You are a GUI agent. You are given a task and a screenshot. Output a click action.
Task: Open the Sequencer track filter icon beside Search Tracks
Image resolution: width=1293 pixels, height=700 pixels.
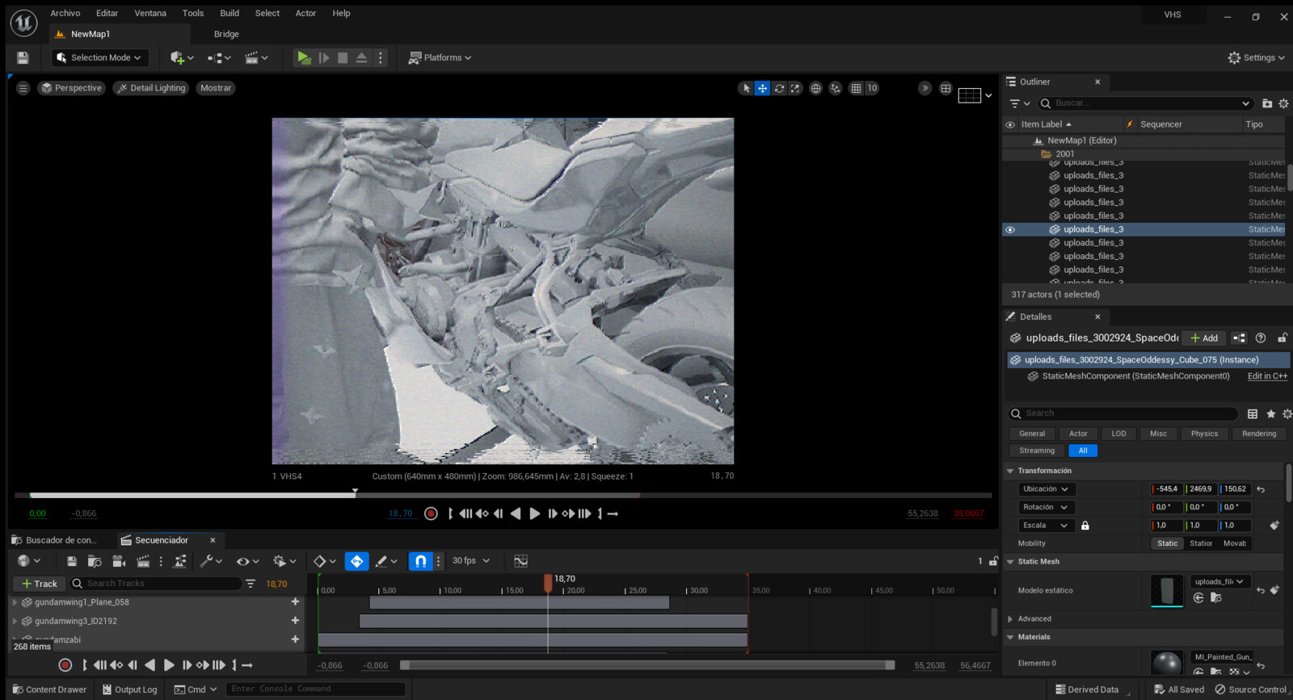(x=251, y=584)
